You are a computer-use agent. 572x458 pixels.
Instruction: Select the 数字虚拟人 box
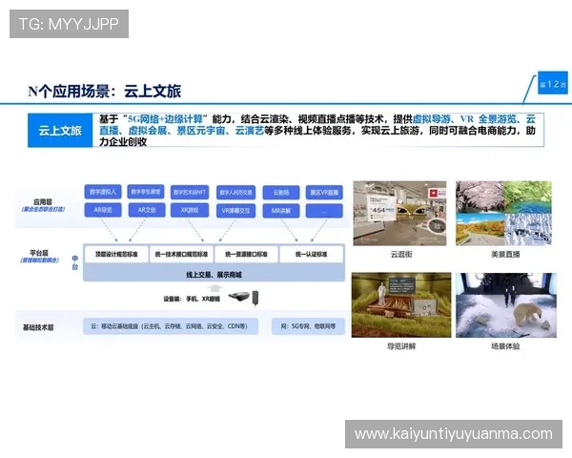103,192
